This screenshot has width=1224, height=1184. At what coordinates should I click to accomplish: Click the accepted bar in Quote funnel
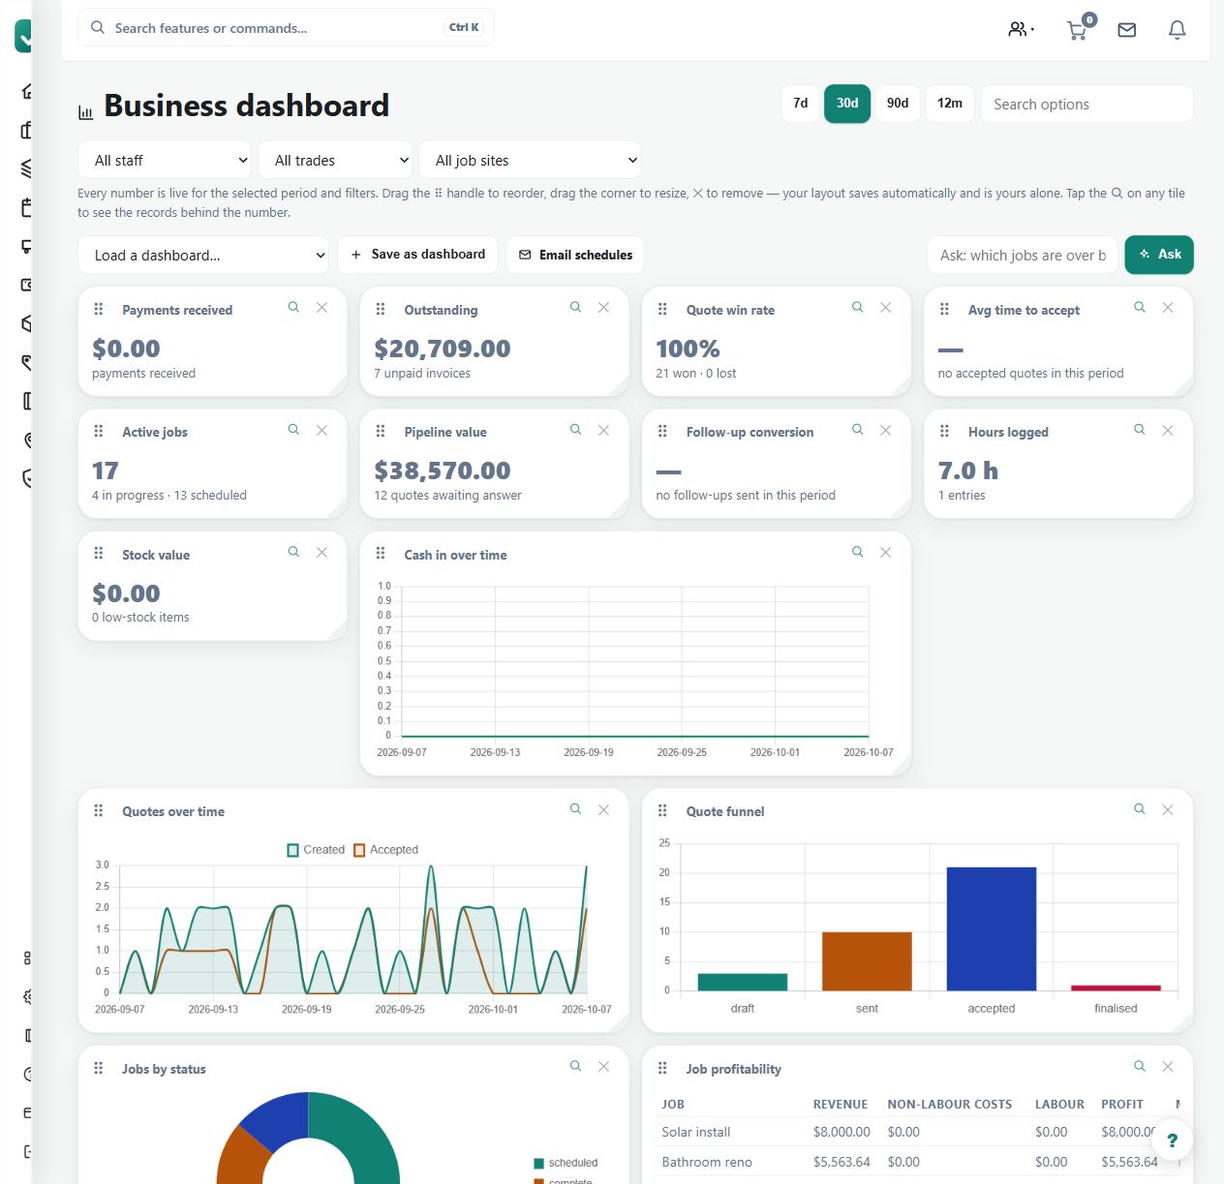992,928
